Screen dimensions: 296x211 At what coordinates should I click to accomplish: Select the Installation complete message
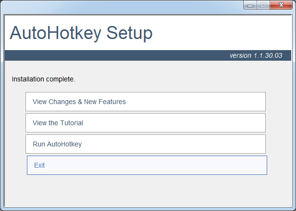click(43, 79)
